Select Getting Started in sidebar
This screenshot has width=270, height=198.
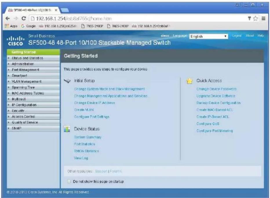click(x=33, y=52)
